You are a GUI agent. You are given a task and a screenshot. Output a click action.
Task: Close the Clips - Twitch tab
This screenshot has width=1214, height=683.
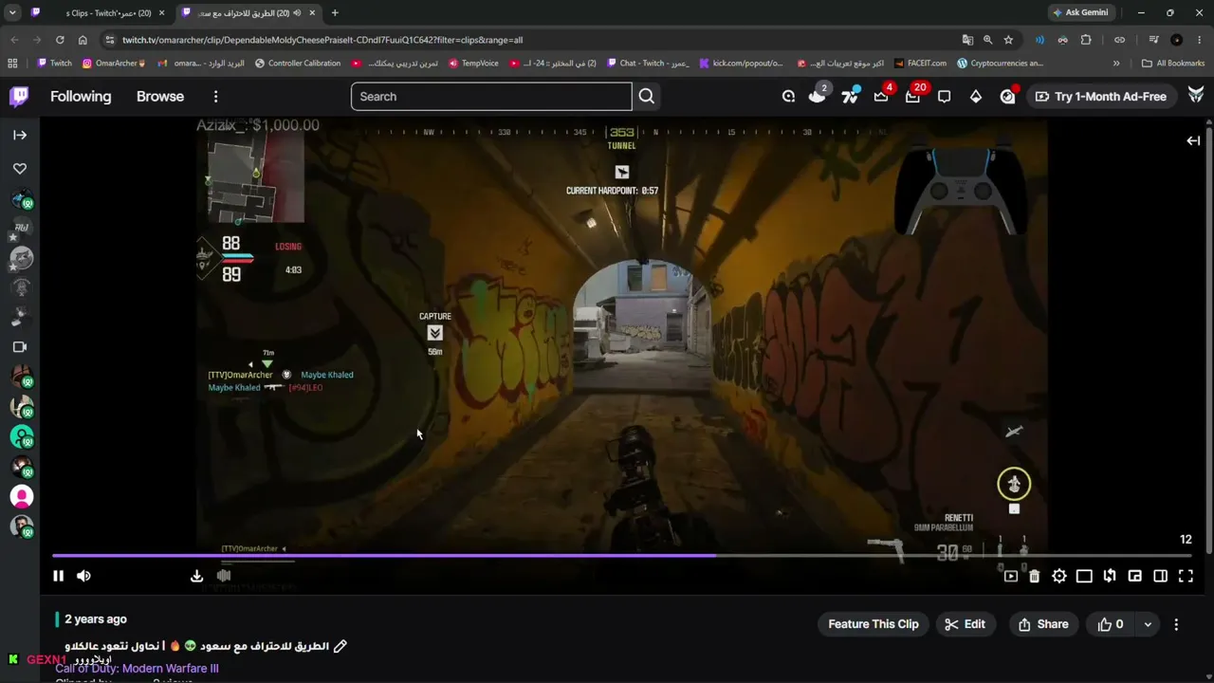point(162,13)
